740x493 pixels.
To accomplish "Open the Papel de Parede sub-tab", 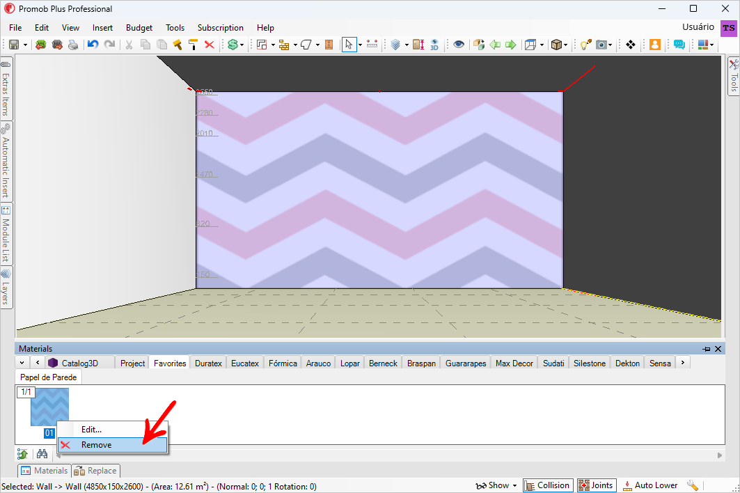I will [48, 377].
